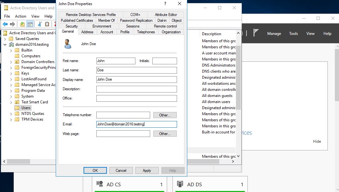Click the Domain Controllers OU folder icon
This screenshot has height=192, width=339.
(17, 62)
